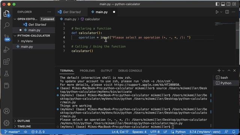240x135 pixels.
Task: Open terminal launch profile dropdown arrow
Action: pos(223,70)
